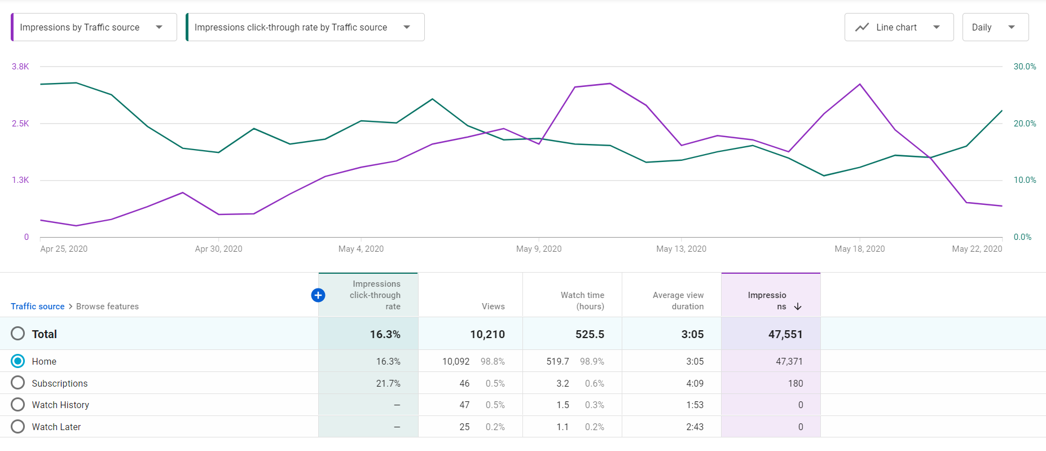The width and height of the screenshot is (1046, 451).
Task: Open the Impressions by Traffic source dropdown
Action: point(94,27)
